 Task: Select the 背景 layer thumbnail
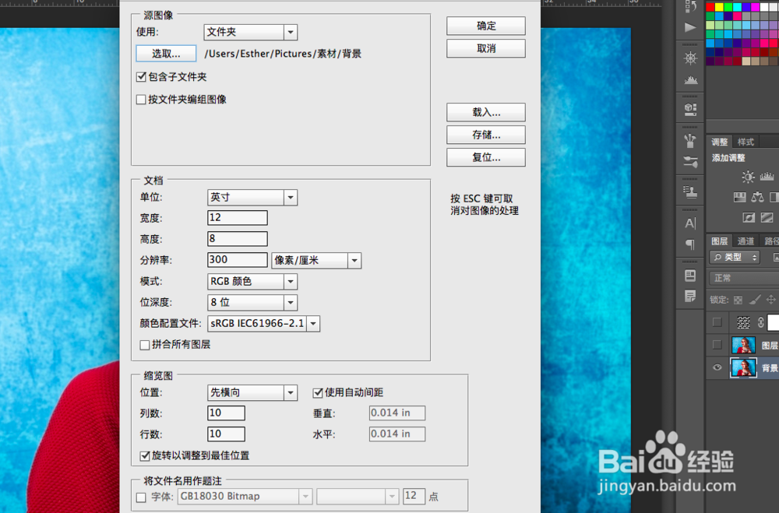[744, 367]
